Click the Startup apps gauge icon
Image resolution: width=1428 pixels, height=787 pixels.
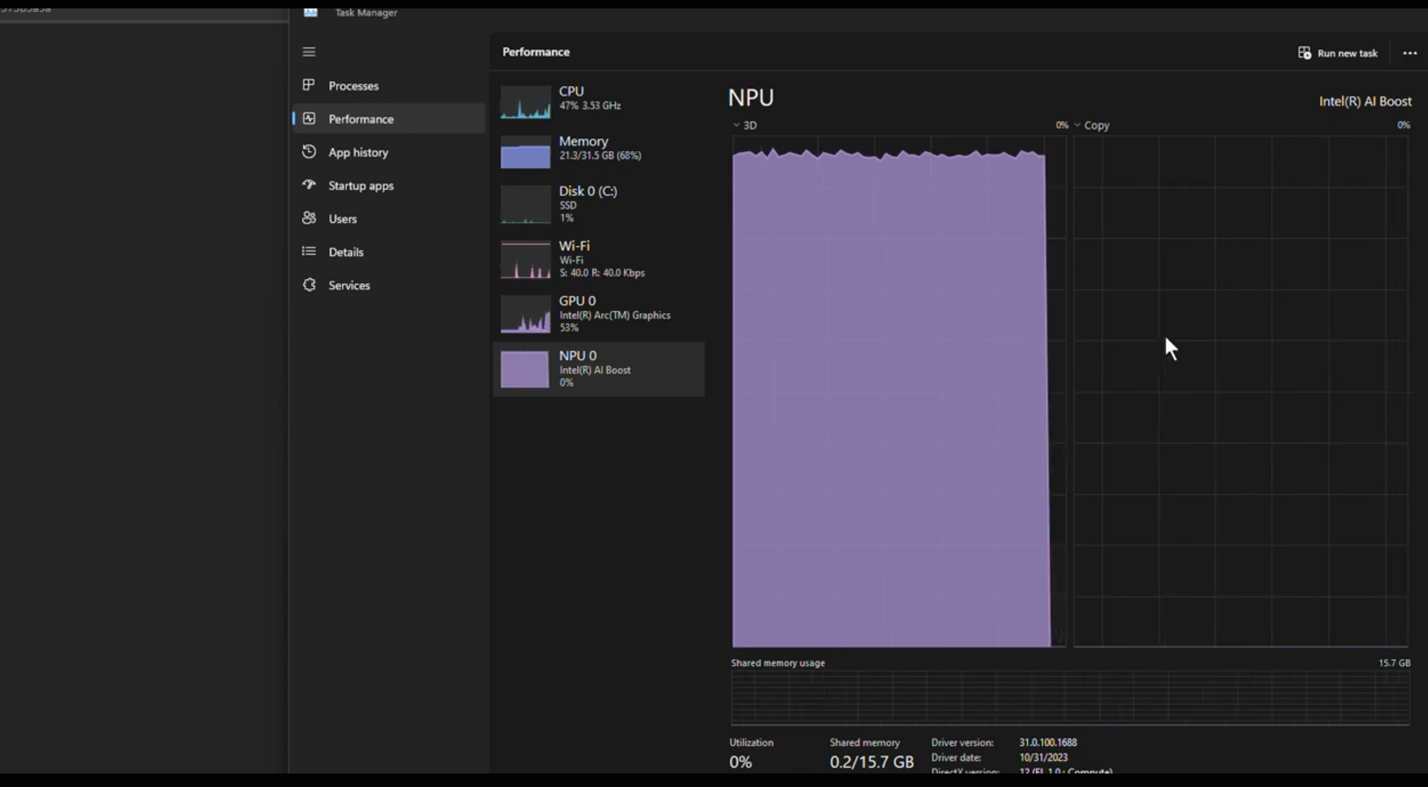pos(309,185)
